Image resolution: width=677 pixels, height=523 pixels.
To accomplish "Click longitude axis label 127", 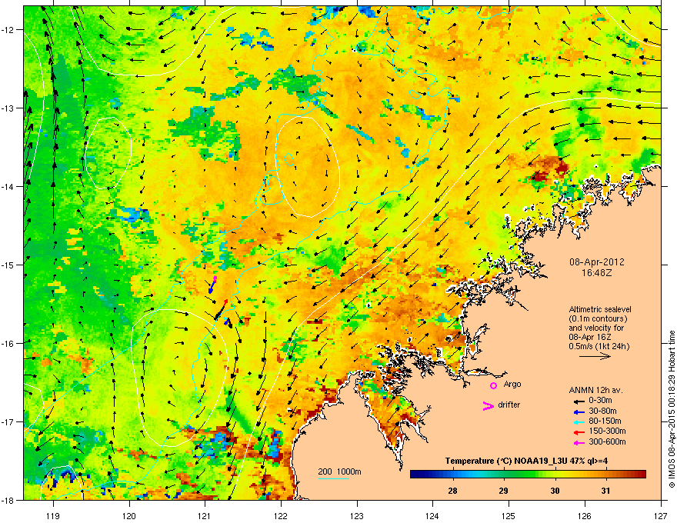I will 661,515.
